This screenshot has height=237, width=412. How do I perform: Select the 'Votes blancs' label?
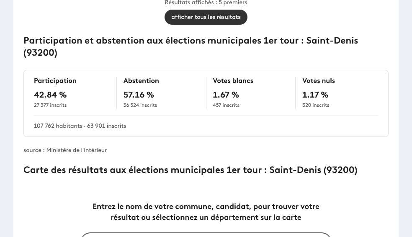[x=233, y=81]
